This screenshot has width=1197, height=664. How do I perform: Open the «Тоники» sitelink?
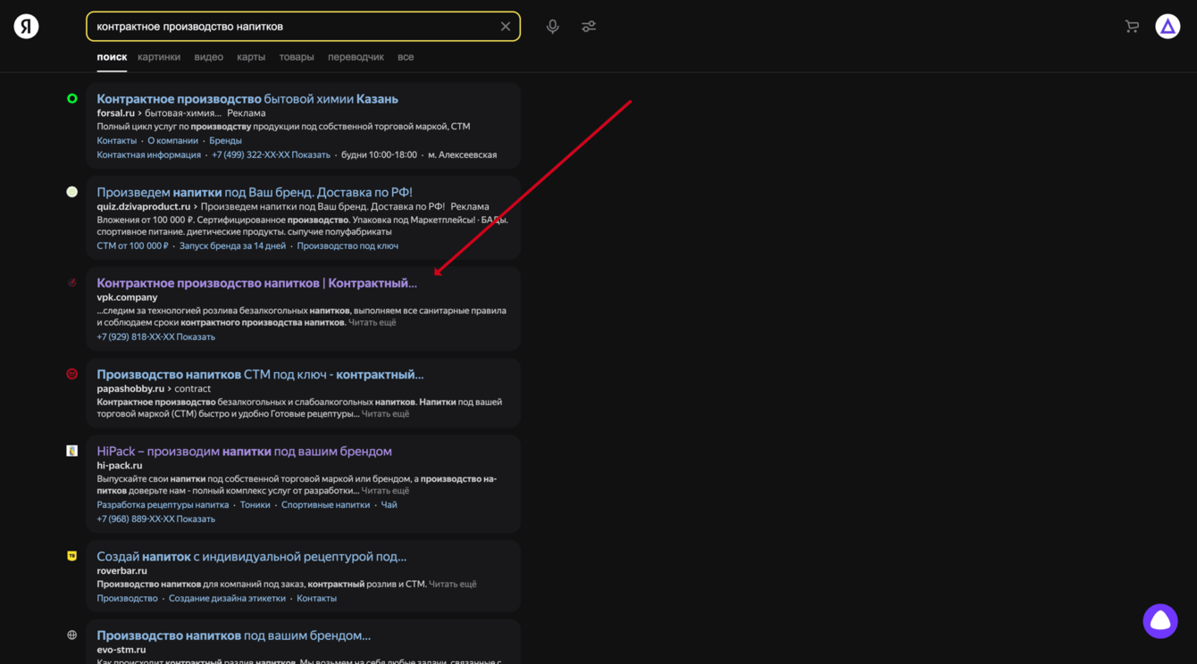click(x=255, y=505)
